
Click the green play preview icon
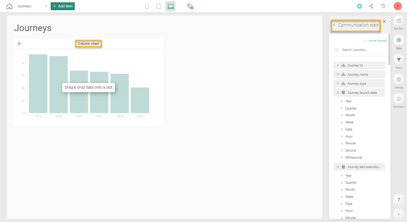coord(360,6)
